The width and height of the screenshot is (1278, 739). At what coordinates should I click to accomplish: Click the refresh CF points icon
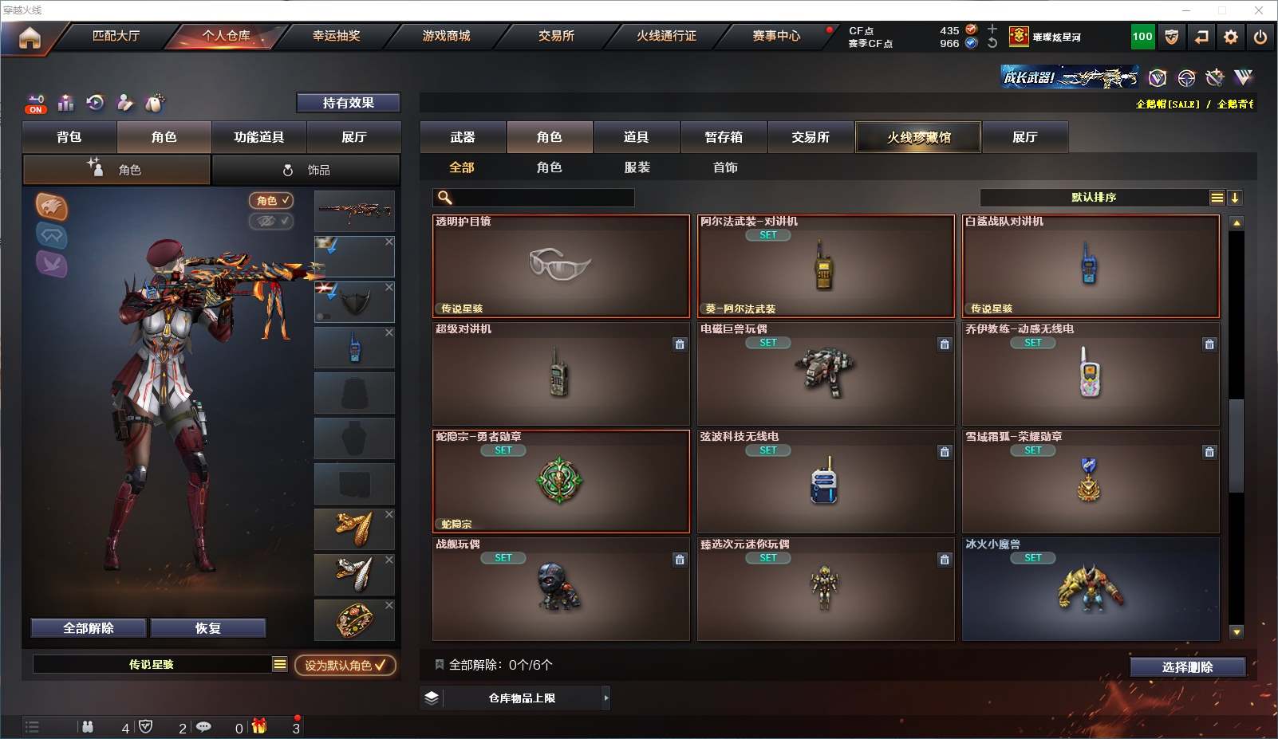coord(992,43)
